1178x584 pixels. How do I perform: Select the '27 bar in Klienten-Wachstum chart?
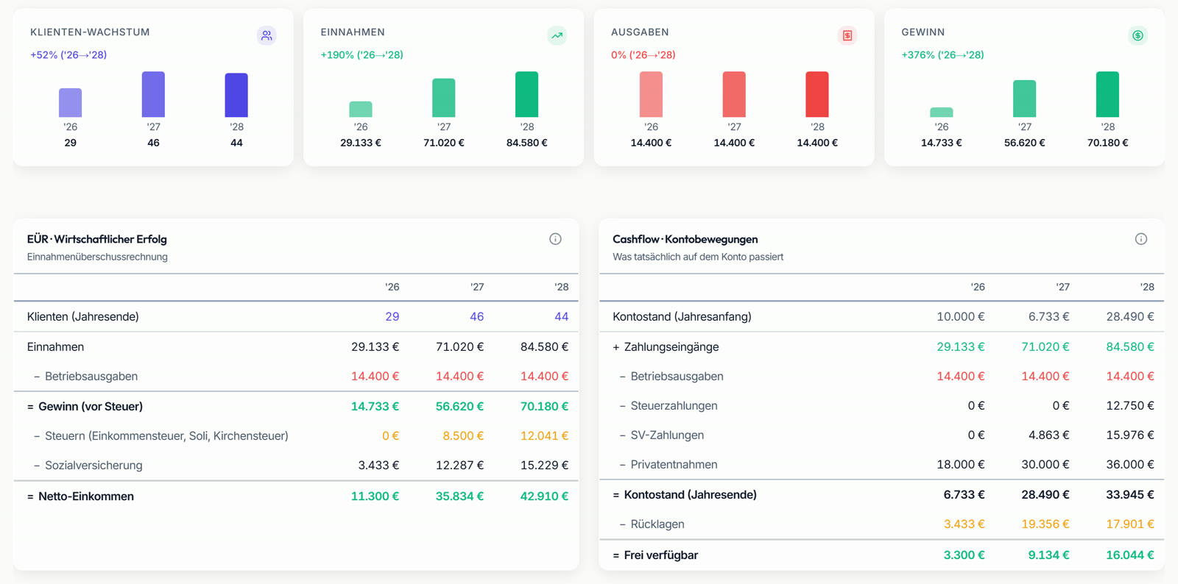[x=153, y=94]
